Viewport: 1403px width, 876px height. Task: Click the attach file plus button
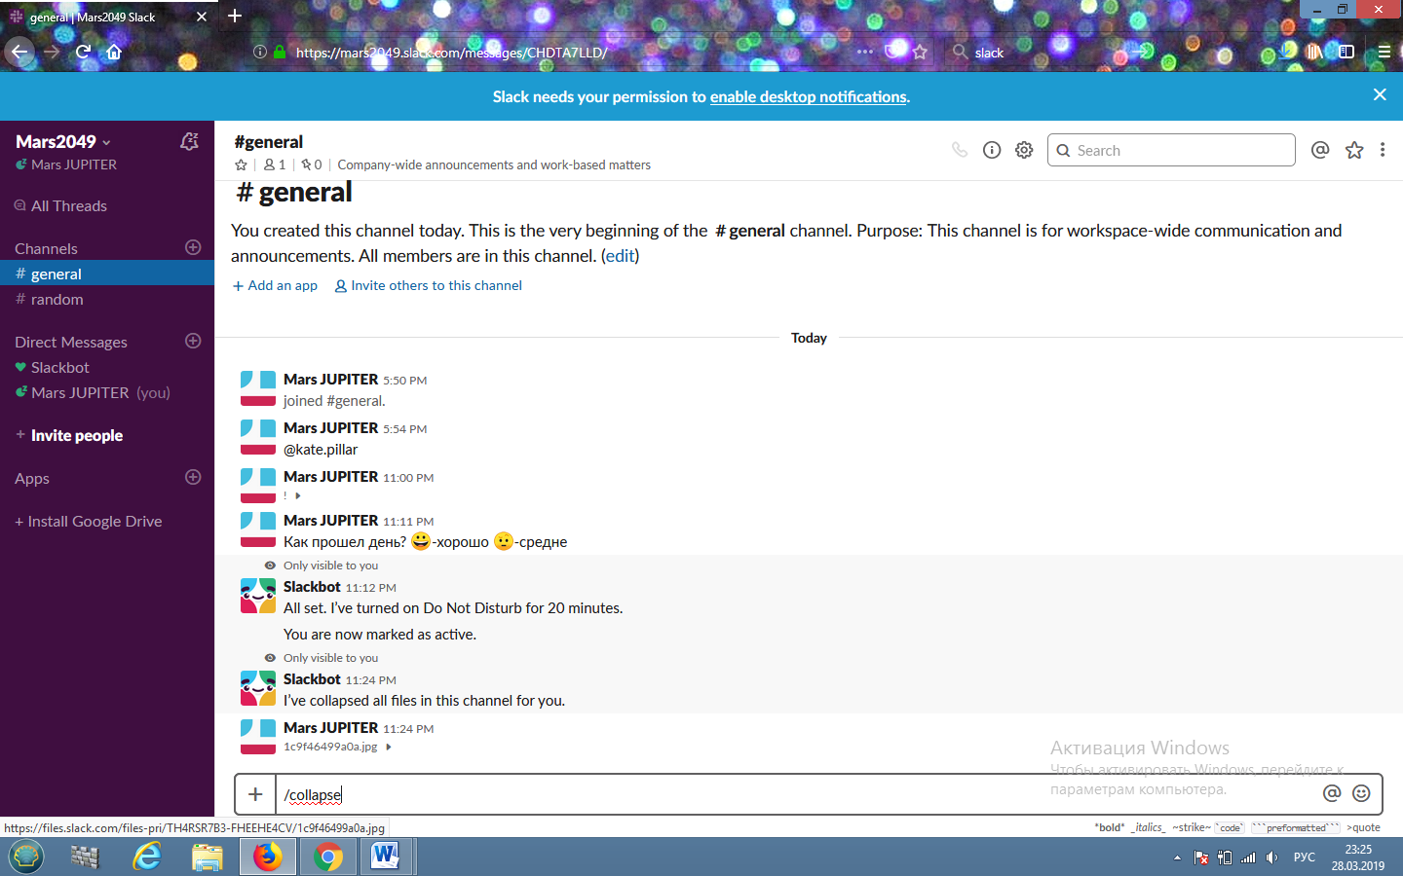pyautogui.click(x=255, y=794)
